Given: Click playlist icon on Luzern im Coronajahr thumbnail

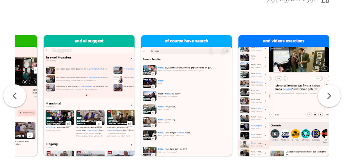Looking at the screenshot, I should click(130, 123).
